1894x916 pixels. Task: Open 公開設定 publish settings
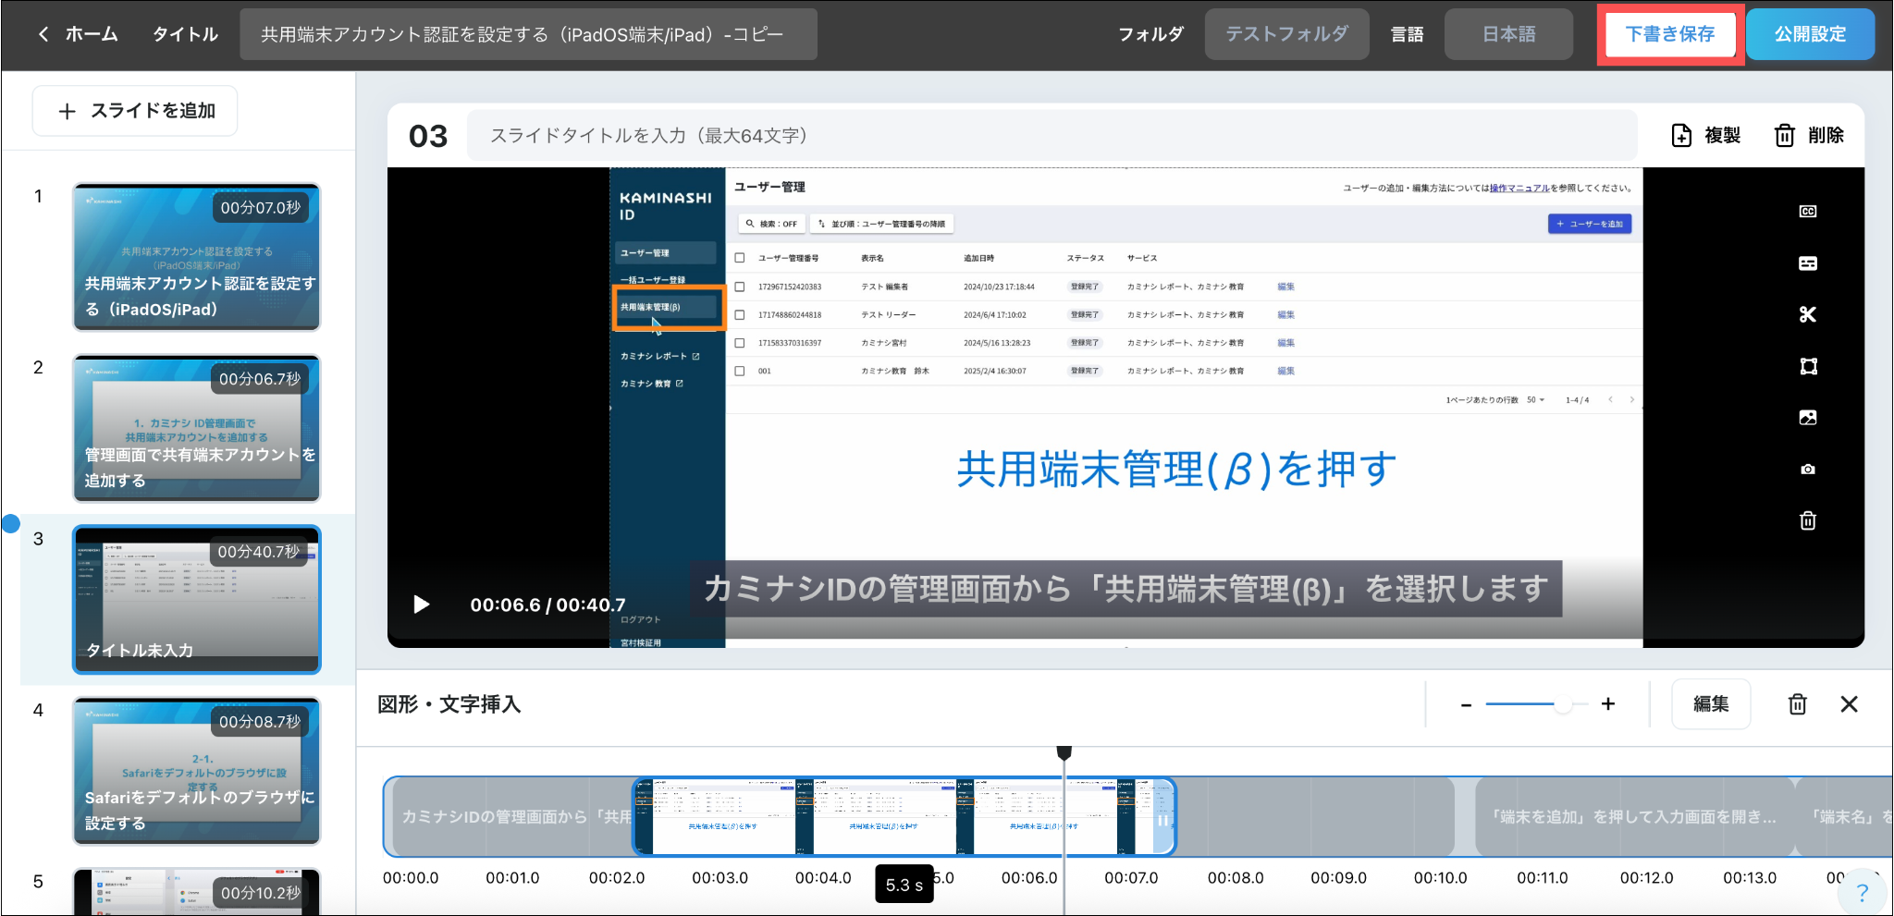coord(1810,34)
